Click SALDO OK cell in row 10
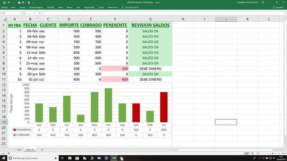 click(x=150, y=74)
